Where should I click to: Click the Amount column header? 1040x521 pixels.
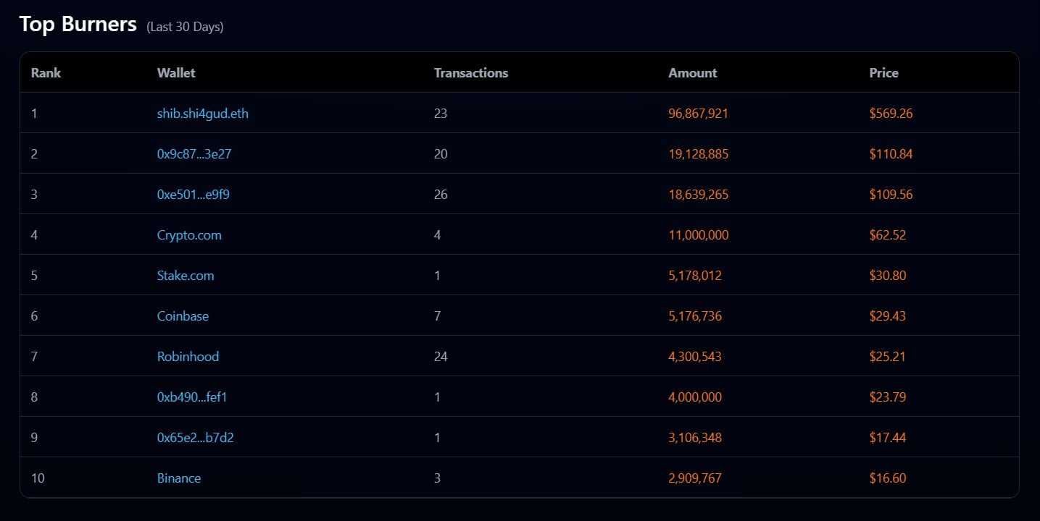coord(692,73)
